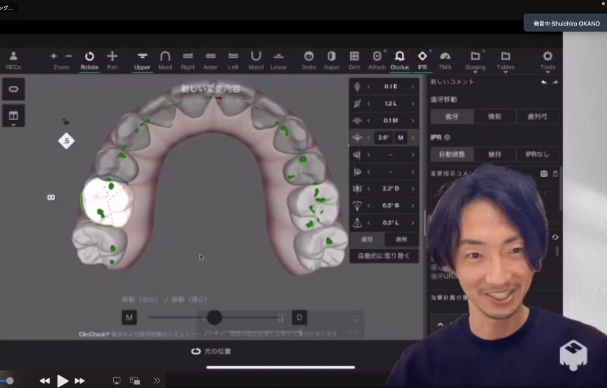Zoom out with the minus icon
Image resolution: width=607 pixels, height=388 pixels.
(x=69, y=56)
